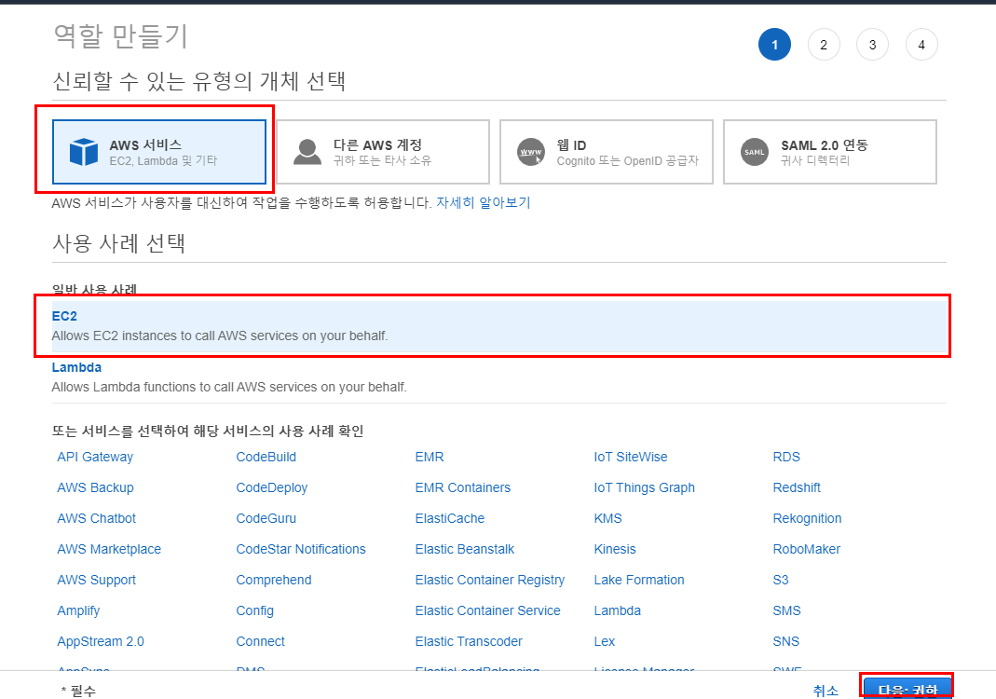
Task: Open Elastic Beanstalk service
Action: coord(465,549)
